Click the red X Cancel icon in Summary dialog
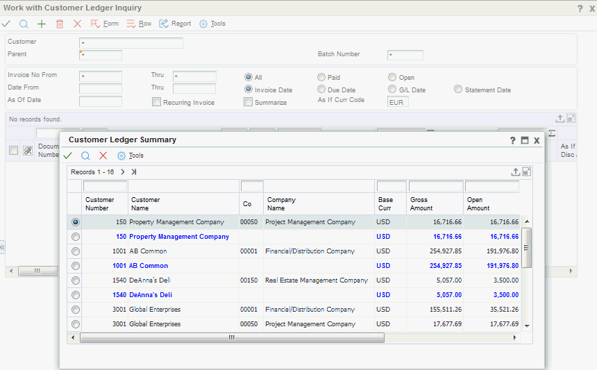597x370 pixels. coord(103,155)
